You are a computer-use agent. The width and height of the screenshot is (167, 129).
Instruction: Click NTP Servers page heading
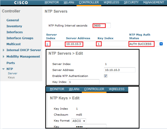56,11
